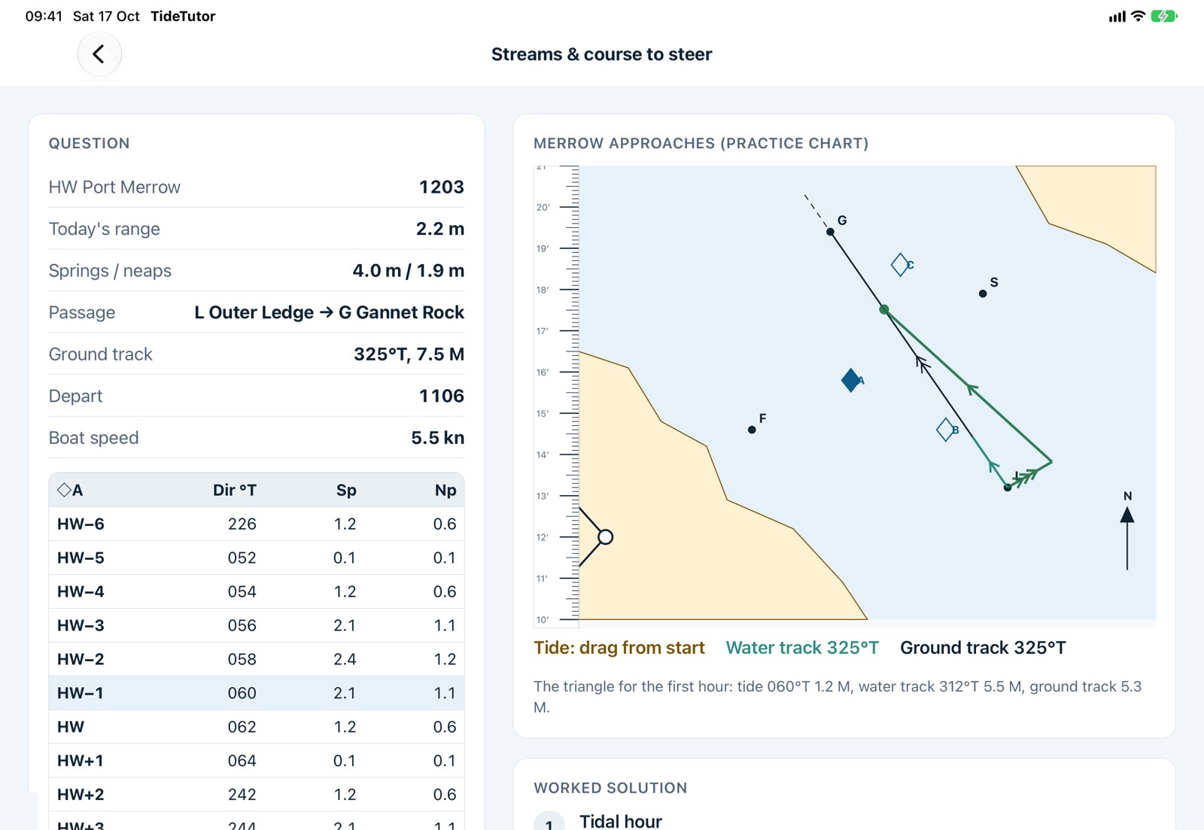The width and height of the screenshot is (1204, 830).
Task: Select the HW–6 table row
Action: pos(257,524)
